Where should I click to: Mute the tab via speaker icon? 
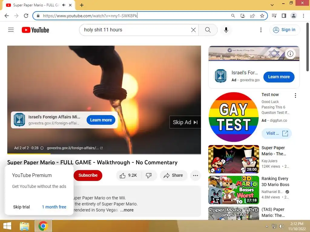coord(64,5)
